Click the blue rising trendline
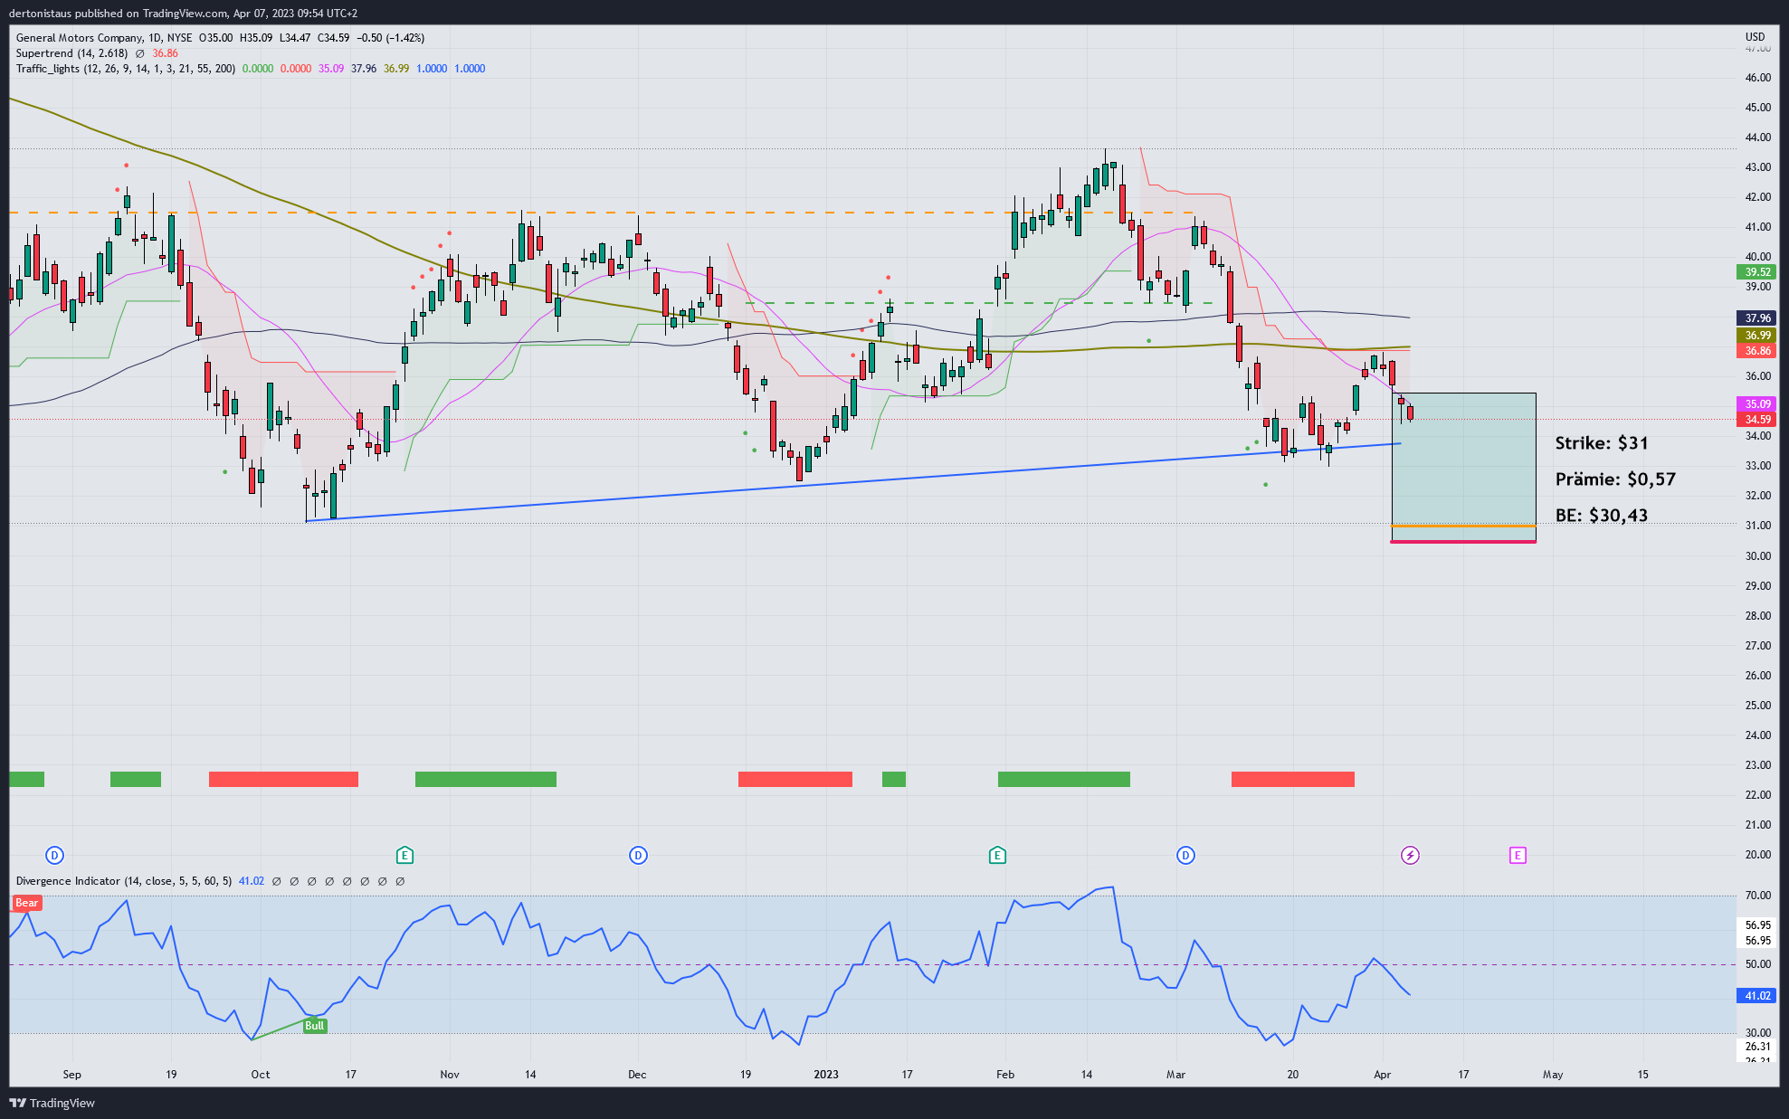Screen dimensions: 1789x1119 pos(853,482)
